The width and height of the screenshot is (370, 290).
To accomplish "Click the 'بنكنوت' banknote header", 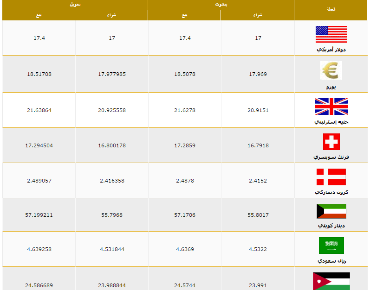I will (221, 4).
